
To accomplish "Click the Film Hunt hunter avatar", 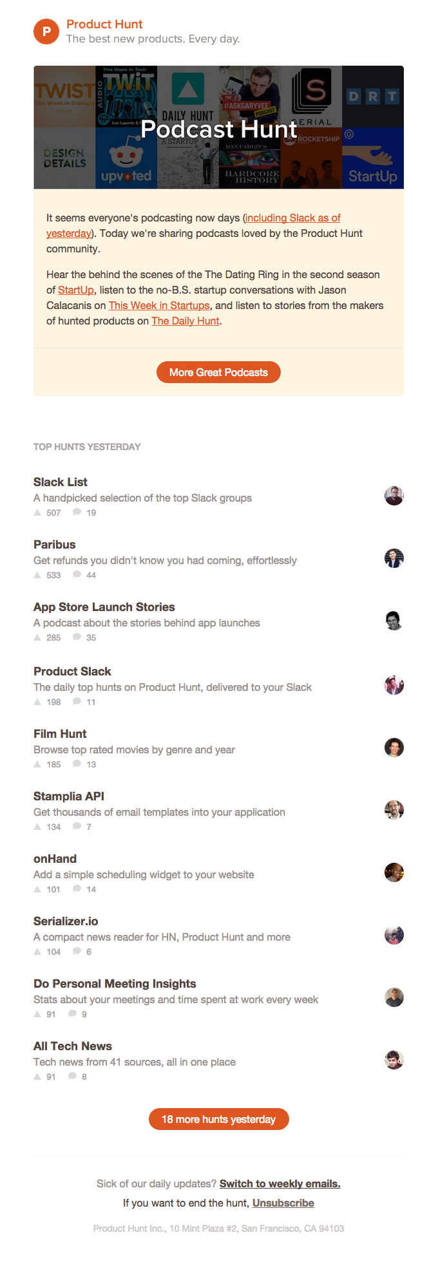I will tap(394, 748).
